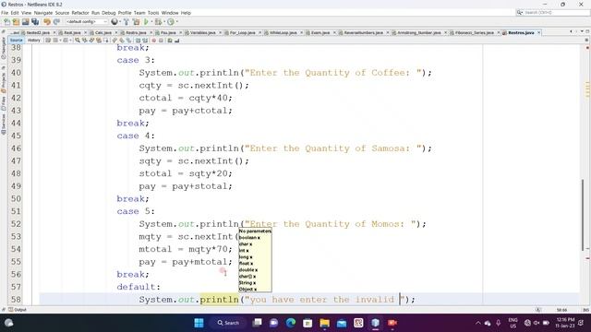This screenshot has height=332, width=591.
Task: Click the Stop Macro Recording icon
Action: tap(161, 41)
